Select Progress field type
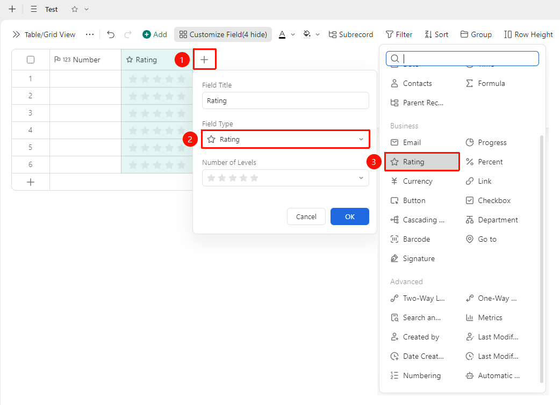 tap(486, 143)
